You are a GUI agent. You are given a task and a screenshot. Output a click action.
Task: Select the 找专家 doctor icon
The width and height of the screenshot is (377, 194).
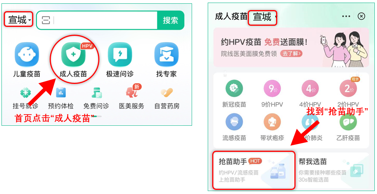pyautogui.click(x=166, y=54)
